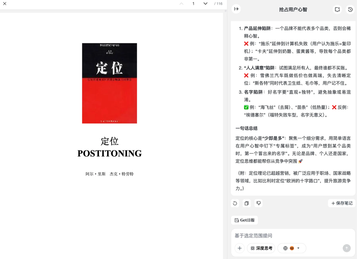Viewport: 357px width, 259px height.
Task: Click the POSTITONING title text in document
Action: pos(109,153)
